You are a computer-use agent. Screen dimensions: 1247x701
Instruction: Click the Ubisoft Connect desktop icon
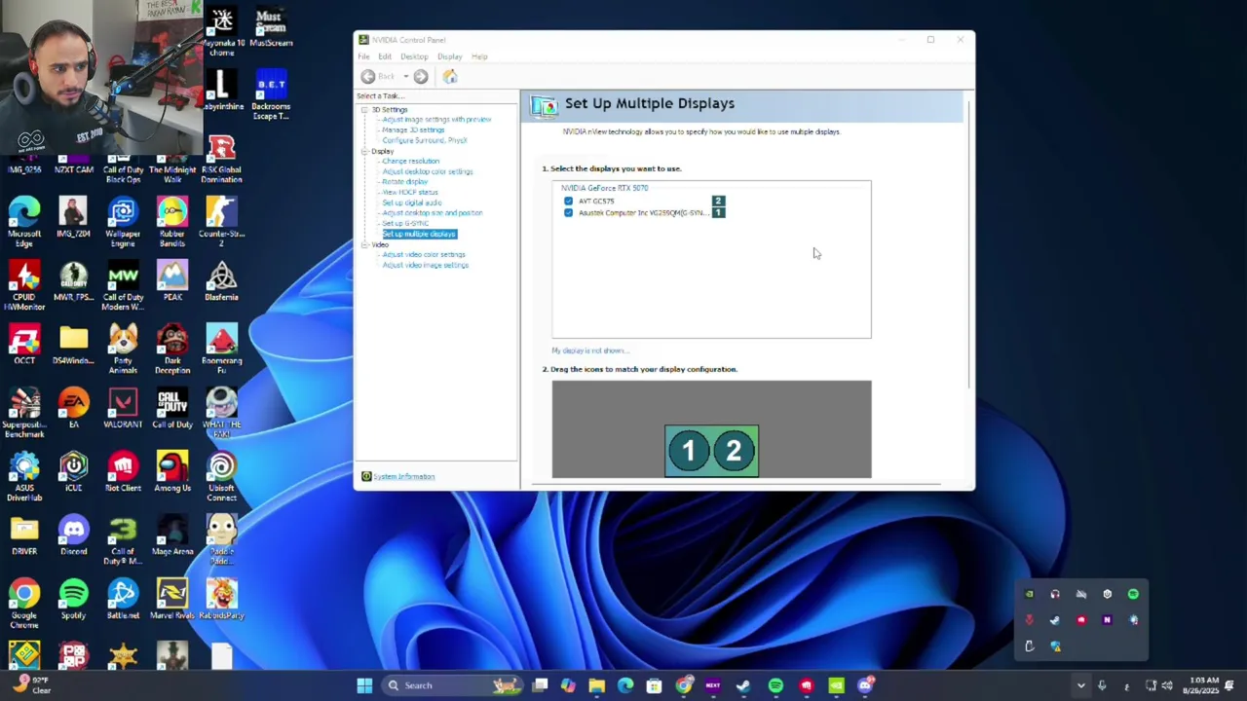221,476
